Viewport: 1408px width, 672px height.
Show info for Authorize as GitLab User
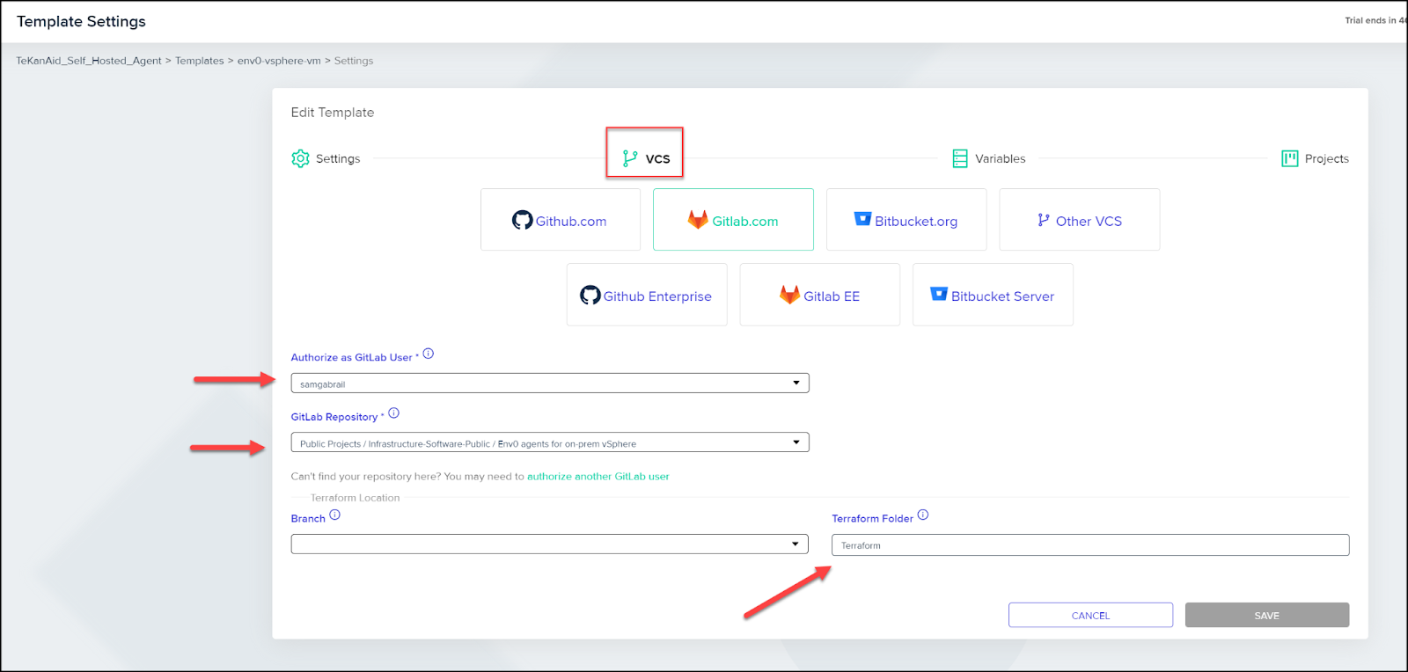tap(429, 354)
